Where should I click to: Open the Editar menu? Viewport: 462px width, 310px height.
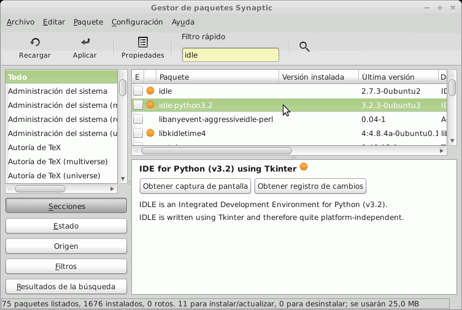tap(54, 22)
